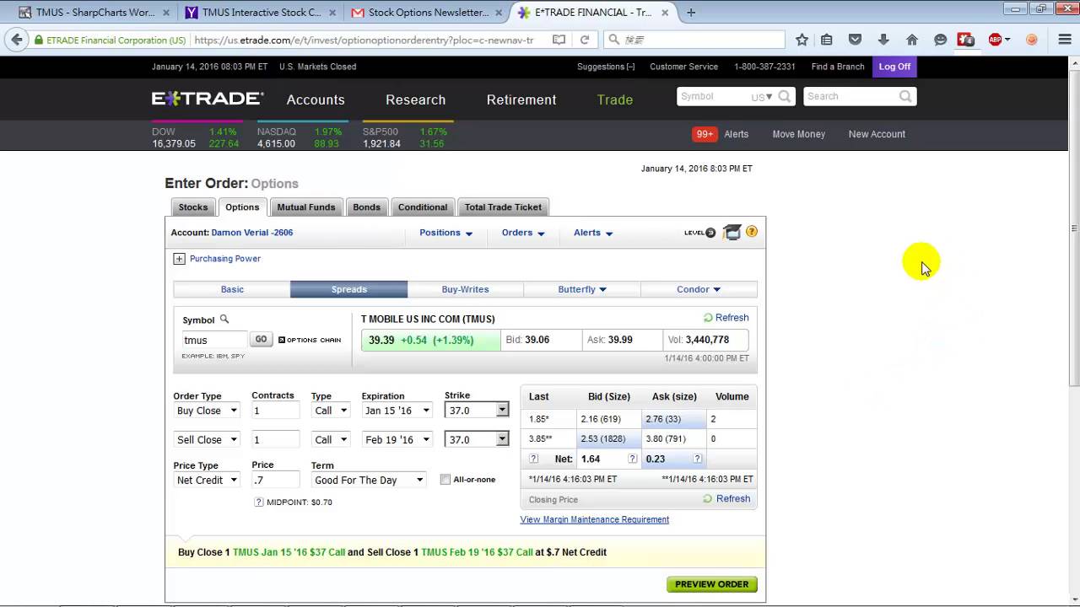Click the symbol lookup magnifier beside Symbol label
This screenshot has width=1080, height=607.
pyautogui.click(x=224, y=319)
